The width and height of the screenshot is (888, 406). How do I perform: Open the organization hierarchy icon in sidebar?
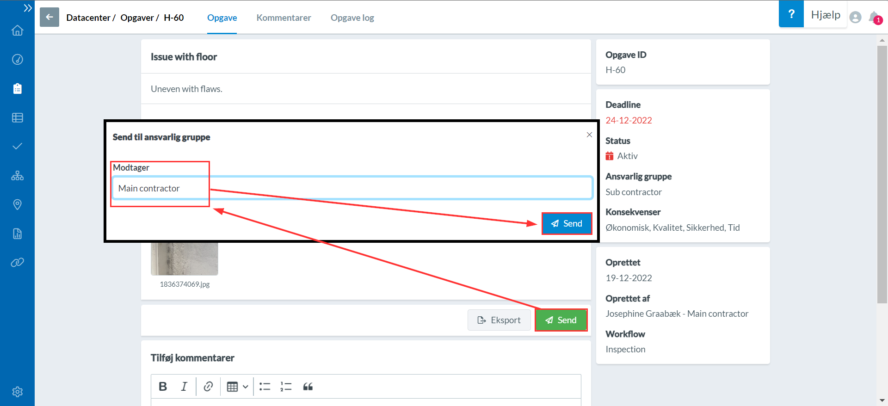(17, 176)
